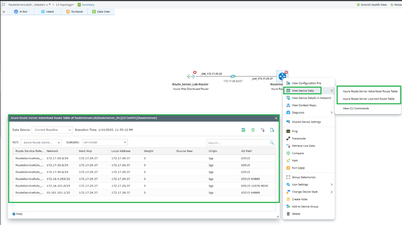Click the magnifier icon in the search box
The height and width of the screenshot is (225, 402).
tap(272, 143)
